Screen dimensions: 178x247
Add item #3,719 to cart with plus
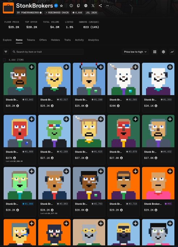pyautogui.click(x=135, y=171)
